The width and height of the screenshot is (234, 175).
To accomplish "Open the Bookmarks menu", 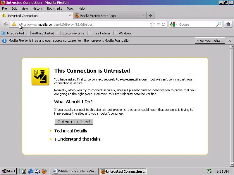I will tap(55, 8).
